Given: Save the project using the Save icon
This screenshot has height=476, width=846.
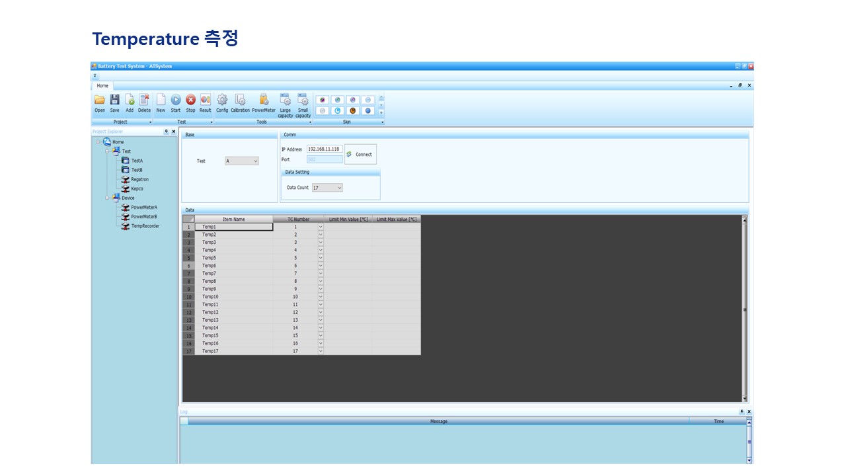Looking at the screenshot, I should 115,104.
